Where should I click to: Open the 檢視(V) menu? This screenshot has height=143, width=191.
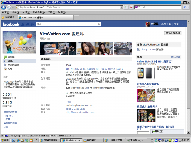26,13
